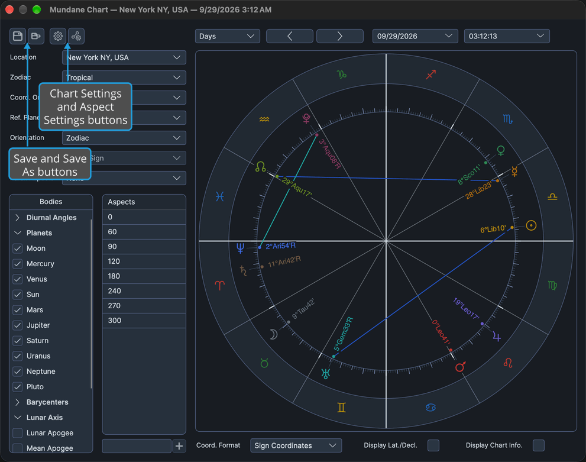Select the Saturn glyph near 11°Ari42'R
Image resolution: width=586 pixels, height=462 pixels.
click(243, 270)
